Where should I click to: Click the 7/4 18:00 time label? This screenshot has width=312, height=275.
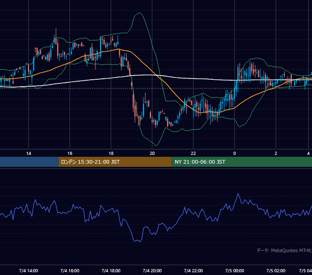point(111,271)
